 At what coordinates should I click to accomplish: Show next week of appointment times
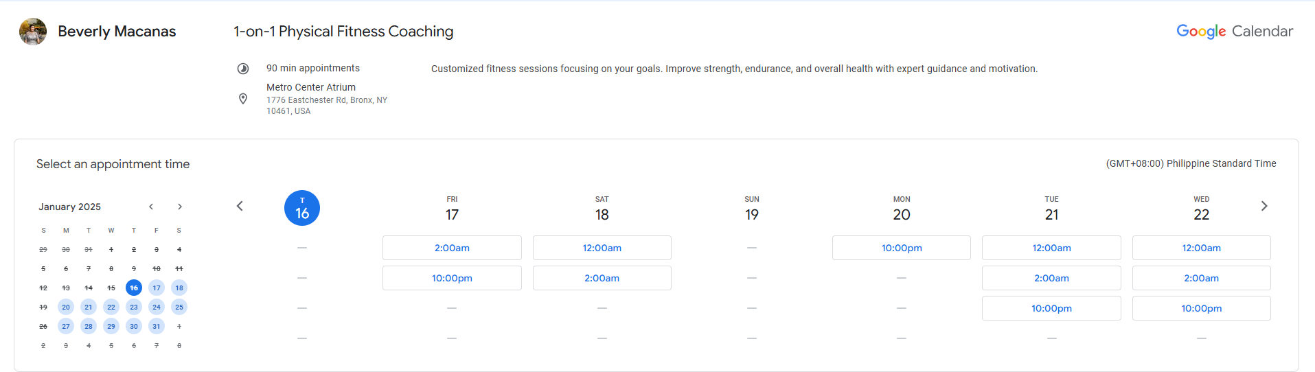click(1264, 206)
